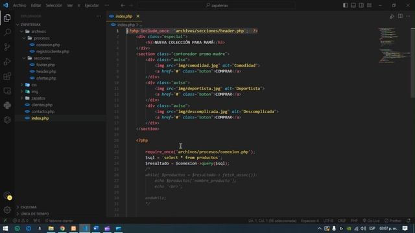
Task: Click the zapaterias command center search box
Action: click(x=217, y=5)
